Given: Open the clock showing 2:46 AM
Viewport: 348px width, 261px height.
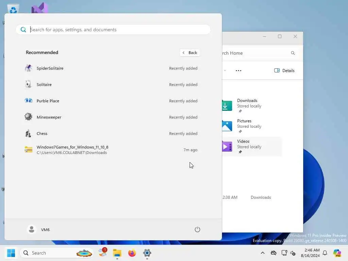Looking at the screenshot, I should [x=310, y=253].
